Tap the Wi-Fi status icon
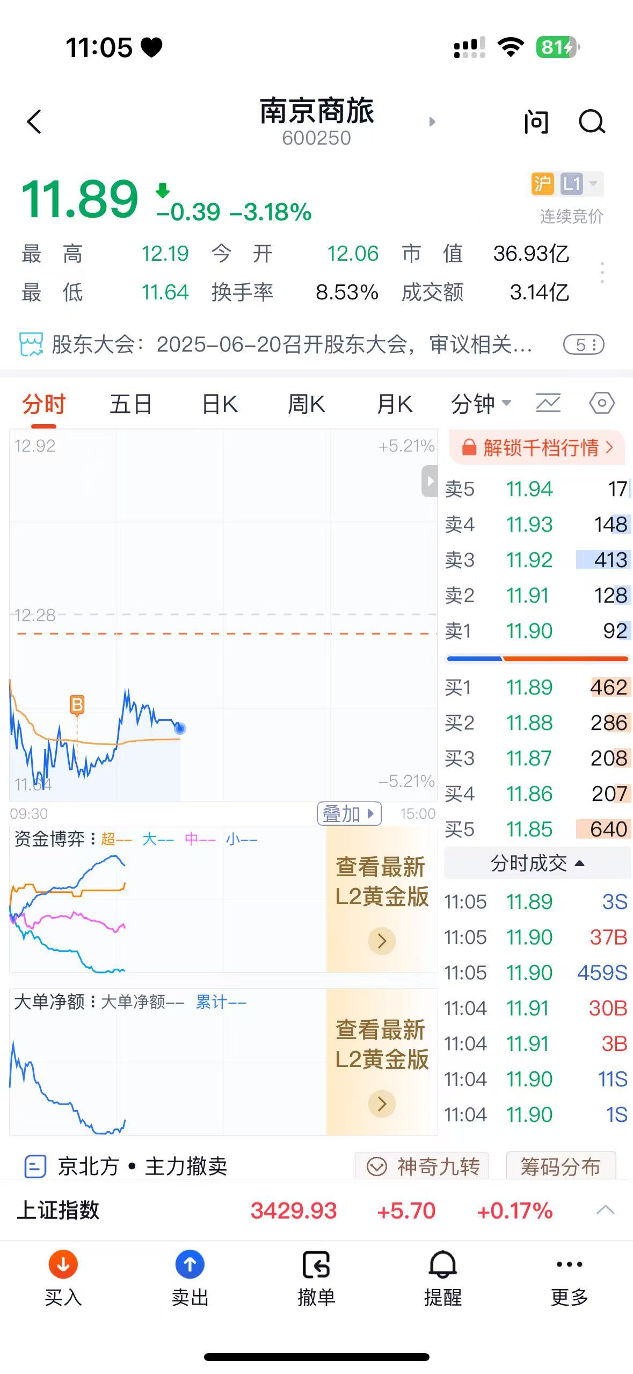 (x=511, y=47)
